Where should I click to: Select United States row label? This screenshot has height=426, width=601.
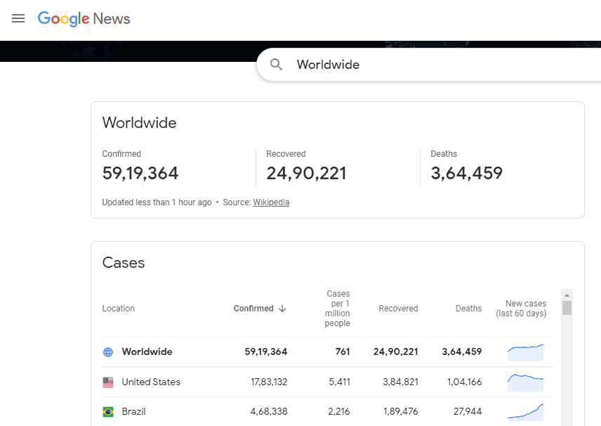pyautogui.click(x=151, y=382)
